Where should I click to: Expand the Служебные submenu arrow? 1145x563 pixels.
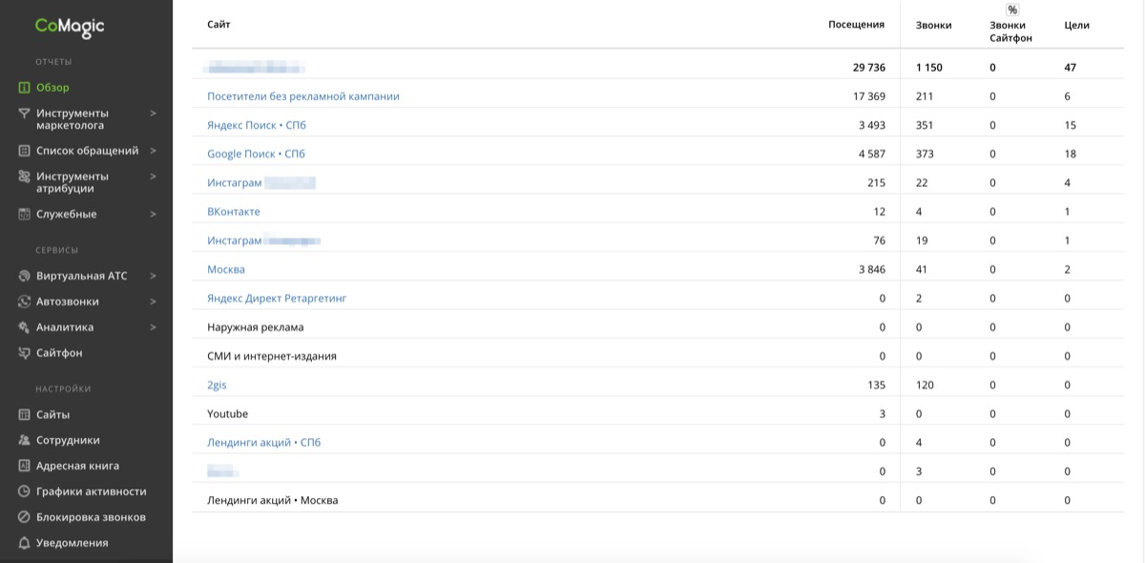click(x=153, y=215)
